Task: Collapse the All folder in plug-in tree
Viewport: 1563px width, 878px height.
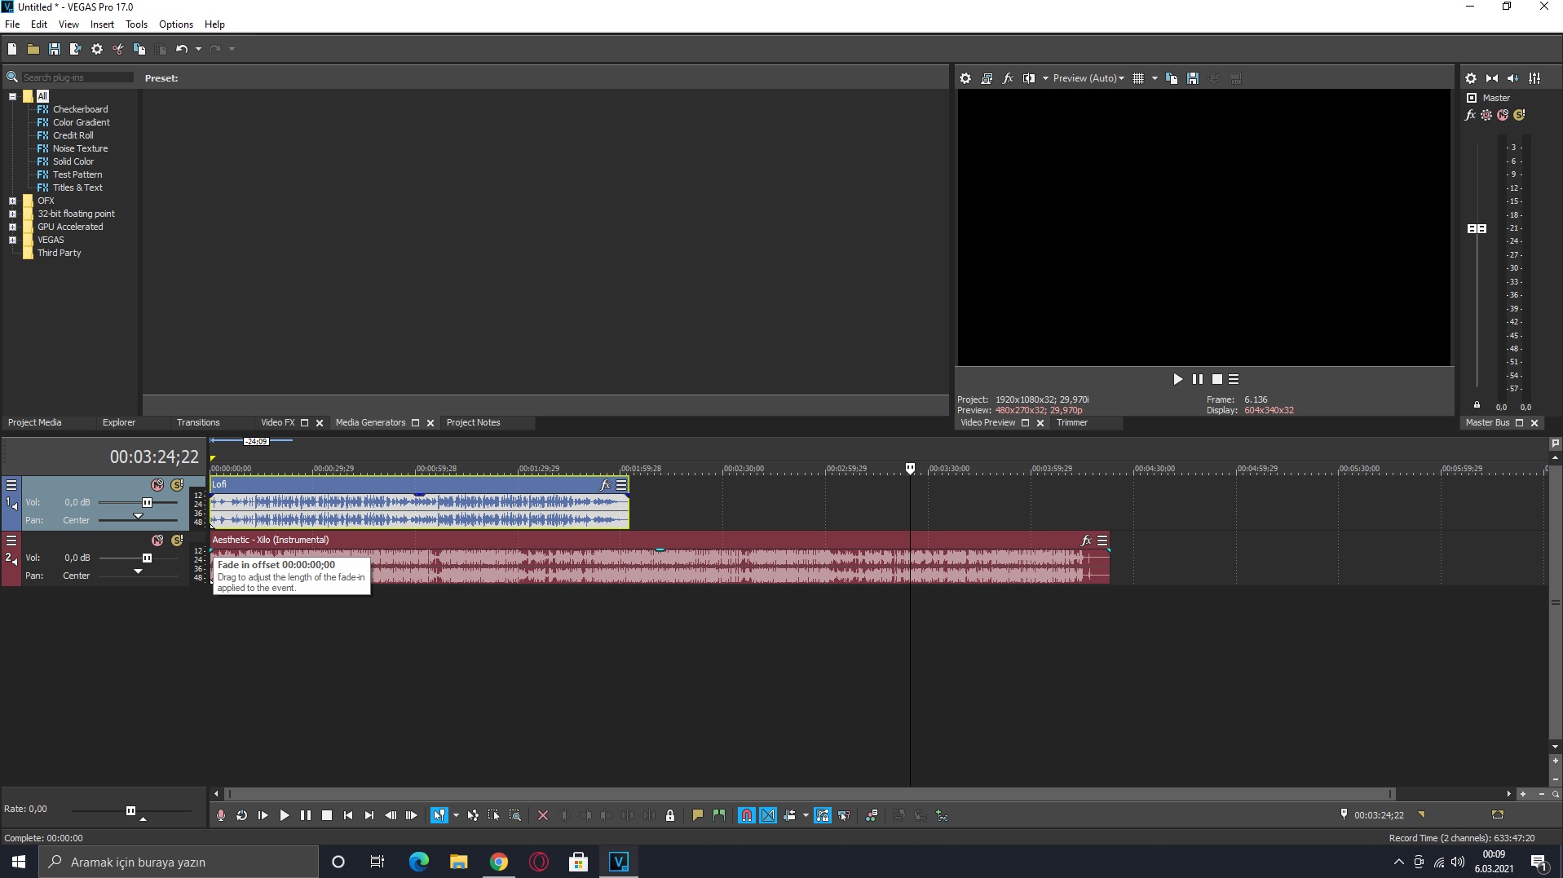Action: pyautogui.click(x=12, y=96)
